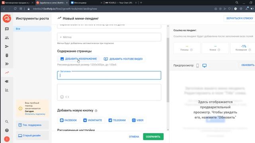
Task: Open the chat messages sidebar icon
Action: point(7,29)
